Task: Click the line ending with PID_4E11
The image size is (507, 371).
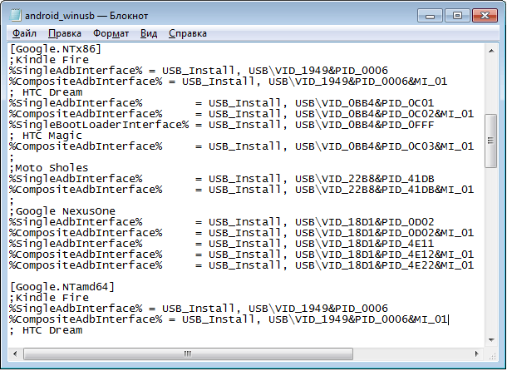Action: click(221, 244)
